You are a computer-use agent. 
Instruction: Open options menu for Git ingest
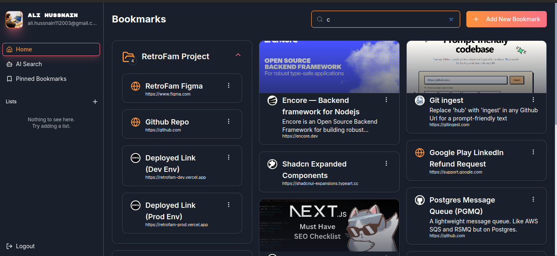533,100
